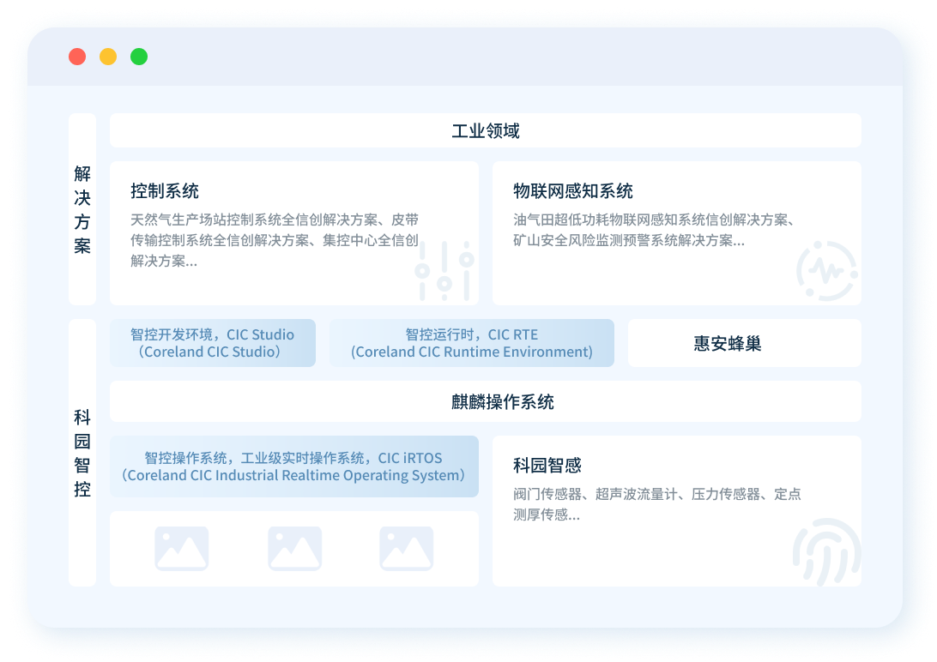
Task: Select the middle image placeholder thumbnail
Action: (294, 548)
